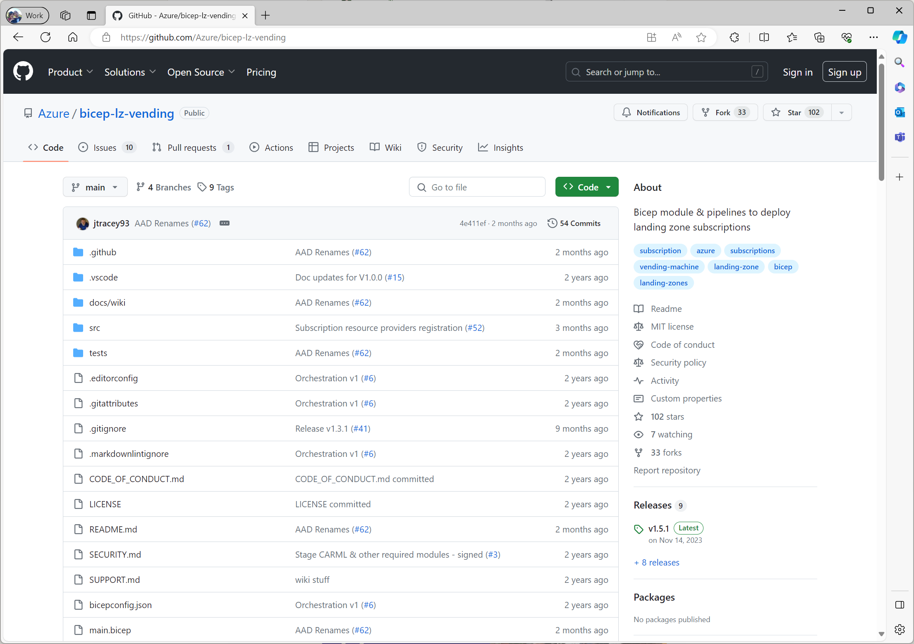Reload the page with the refresh icon

click(x=45, y=37)
